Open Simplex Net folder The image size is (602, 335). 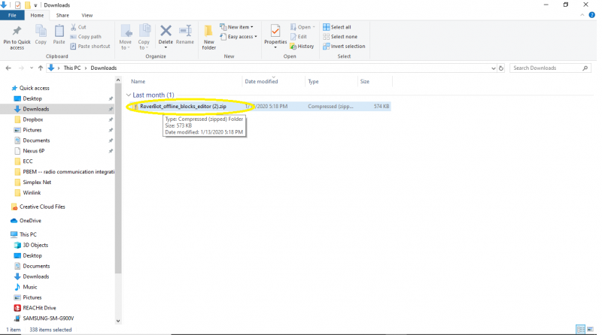[37, 183]
